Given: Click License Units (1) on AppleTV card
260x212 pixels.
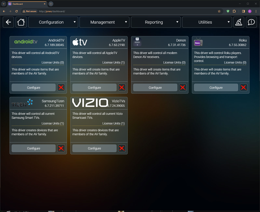Looking at the screenshot, I should pyautogui.click(x=114, y=62).
